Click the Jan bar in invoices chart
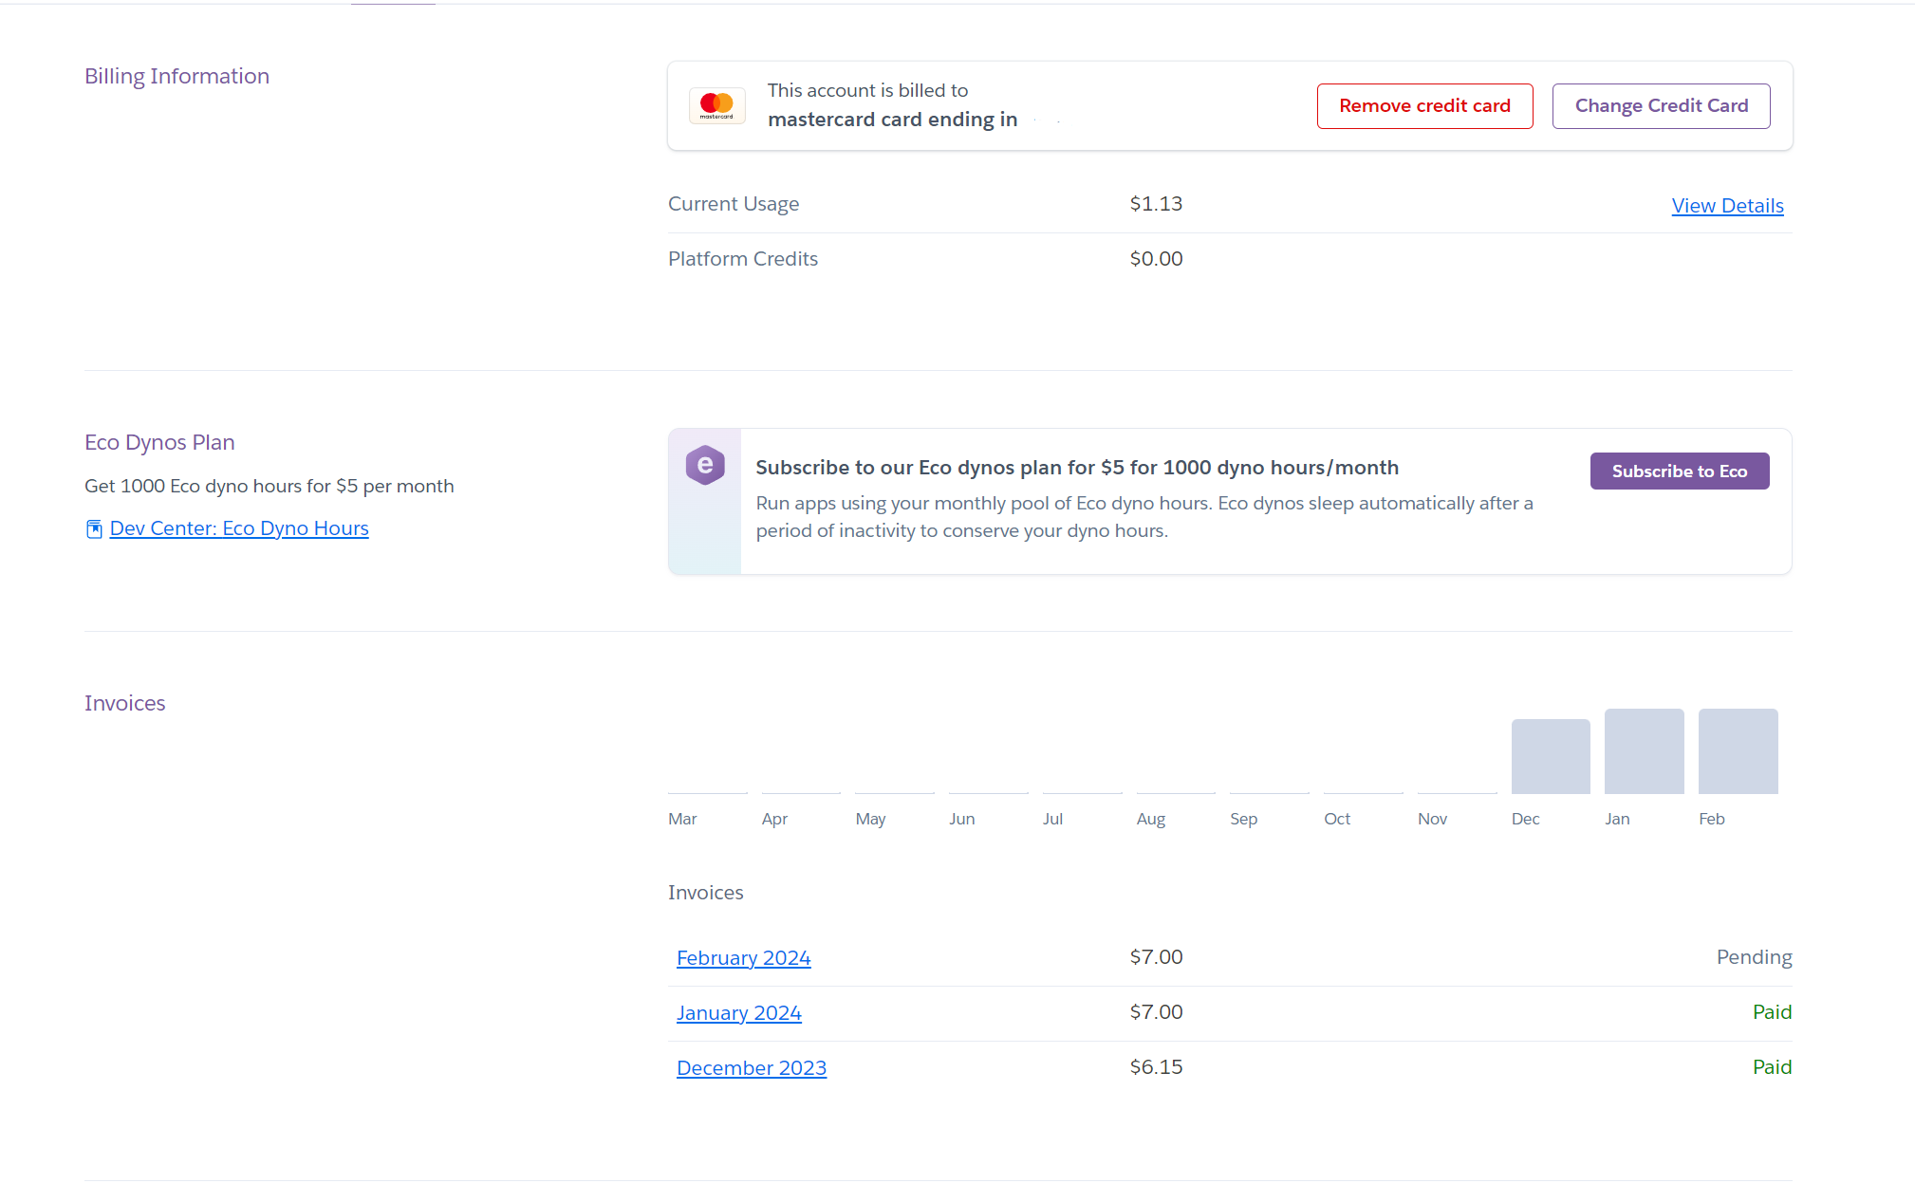 point(1644,751)
